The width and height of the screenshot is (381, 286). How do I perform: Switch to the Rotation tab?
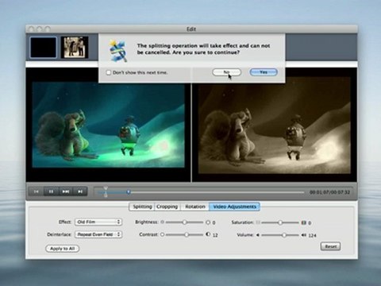point(195,207)
